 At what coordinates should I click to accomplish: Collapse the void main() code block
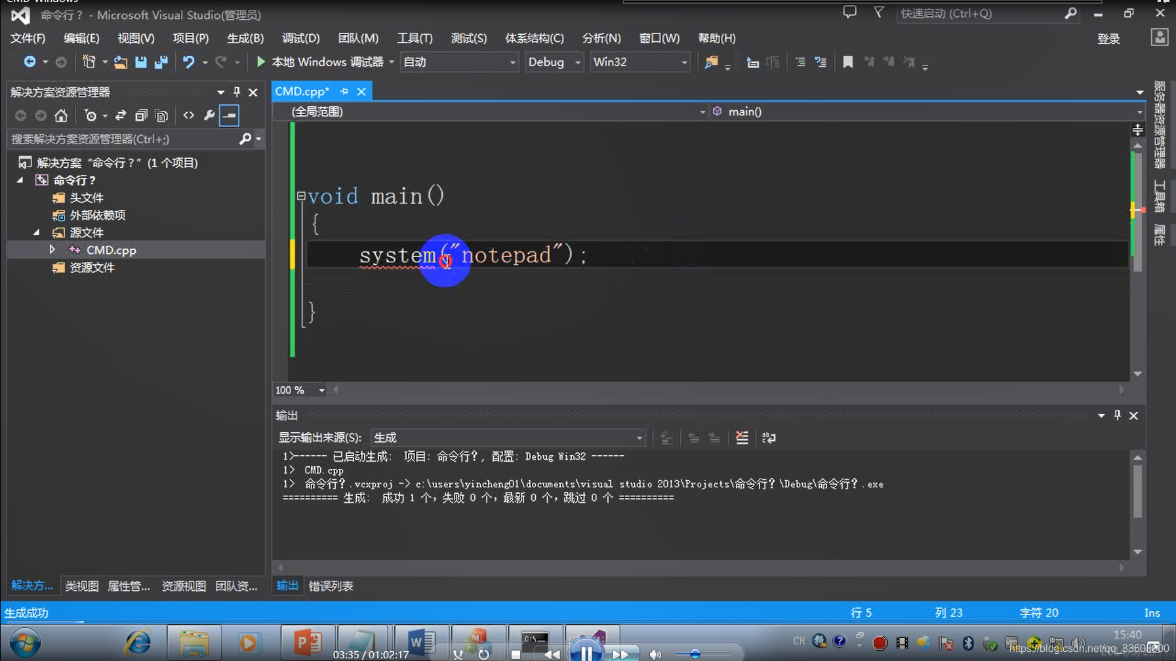pyautogui.click(x=301, y=195)
